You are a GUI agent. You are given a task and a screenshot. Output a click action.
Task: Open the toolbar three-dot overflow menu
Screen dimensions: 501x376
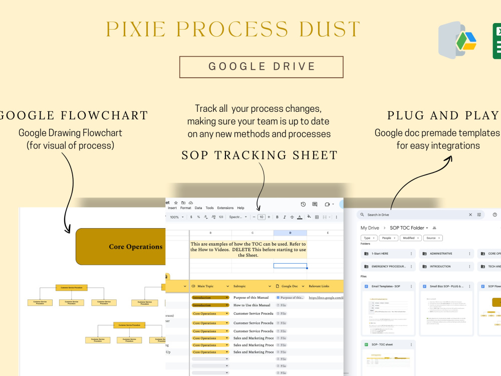pyautogui.click(x=336, y=217)
